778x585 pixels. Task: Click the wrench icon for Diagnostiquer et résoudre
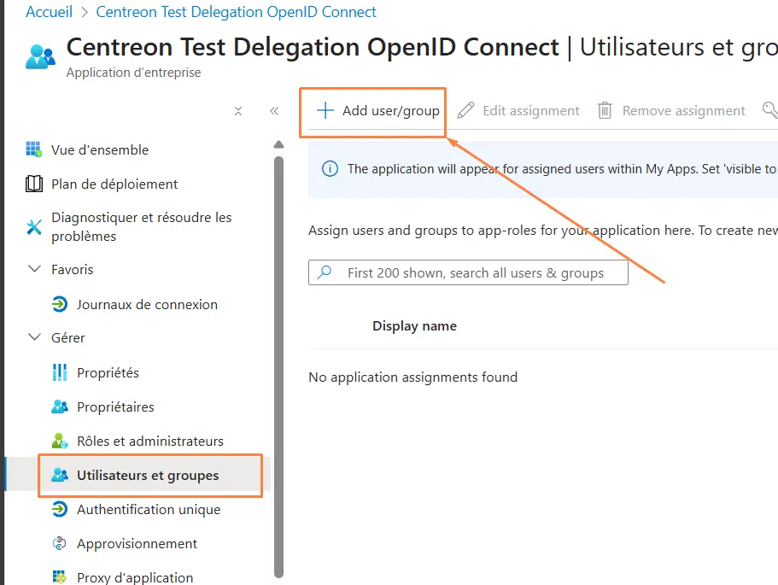click(x=33, y=226)
